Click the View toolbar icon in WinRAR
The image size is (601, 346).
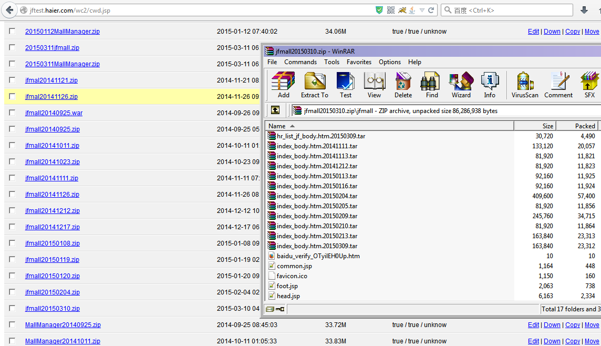point(375,85)
